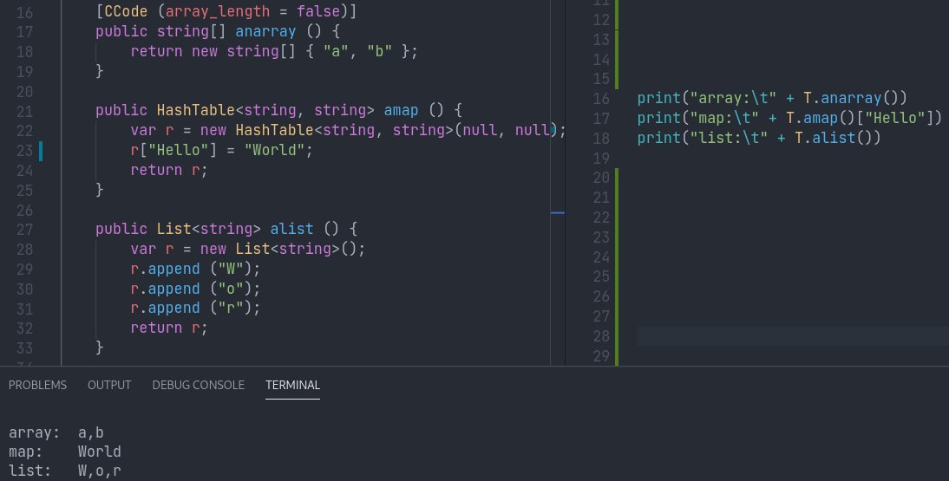
Task: Open the PROBLEMS panel tab
Action: coord(37,385)
